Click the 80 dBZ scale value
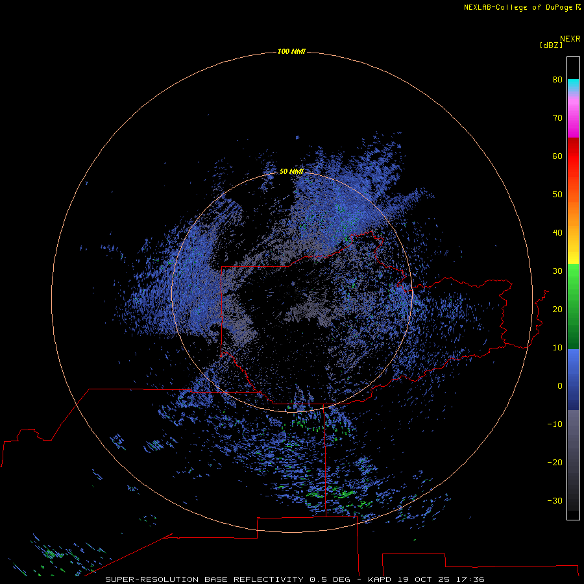 [x=557, y=79]
